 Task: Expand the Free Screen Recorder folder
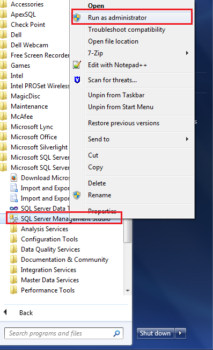[x=40, y=55]
